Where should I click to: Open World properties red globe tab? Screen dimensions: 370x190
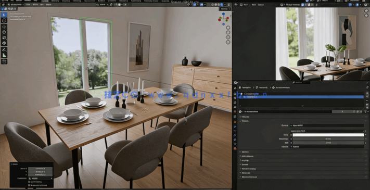(x=235, y=111)
